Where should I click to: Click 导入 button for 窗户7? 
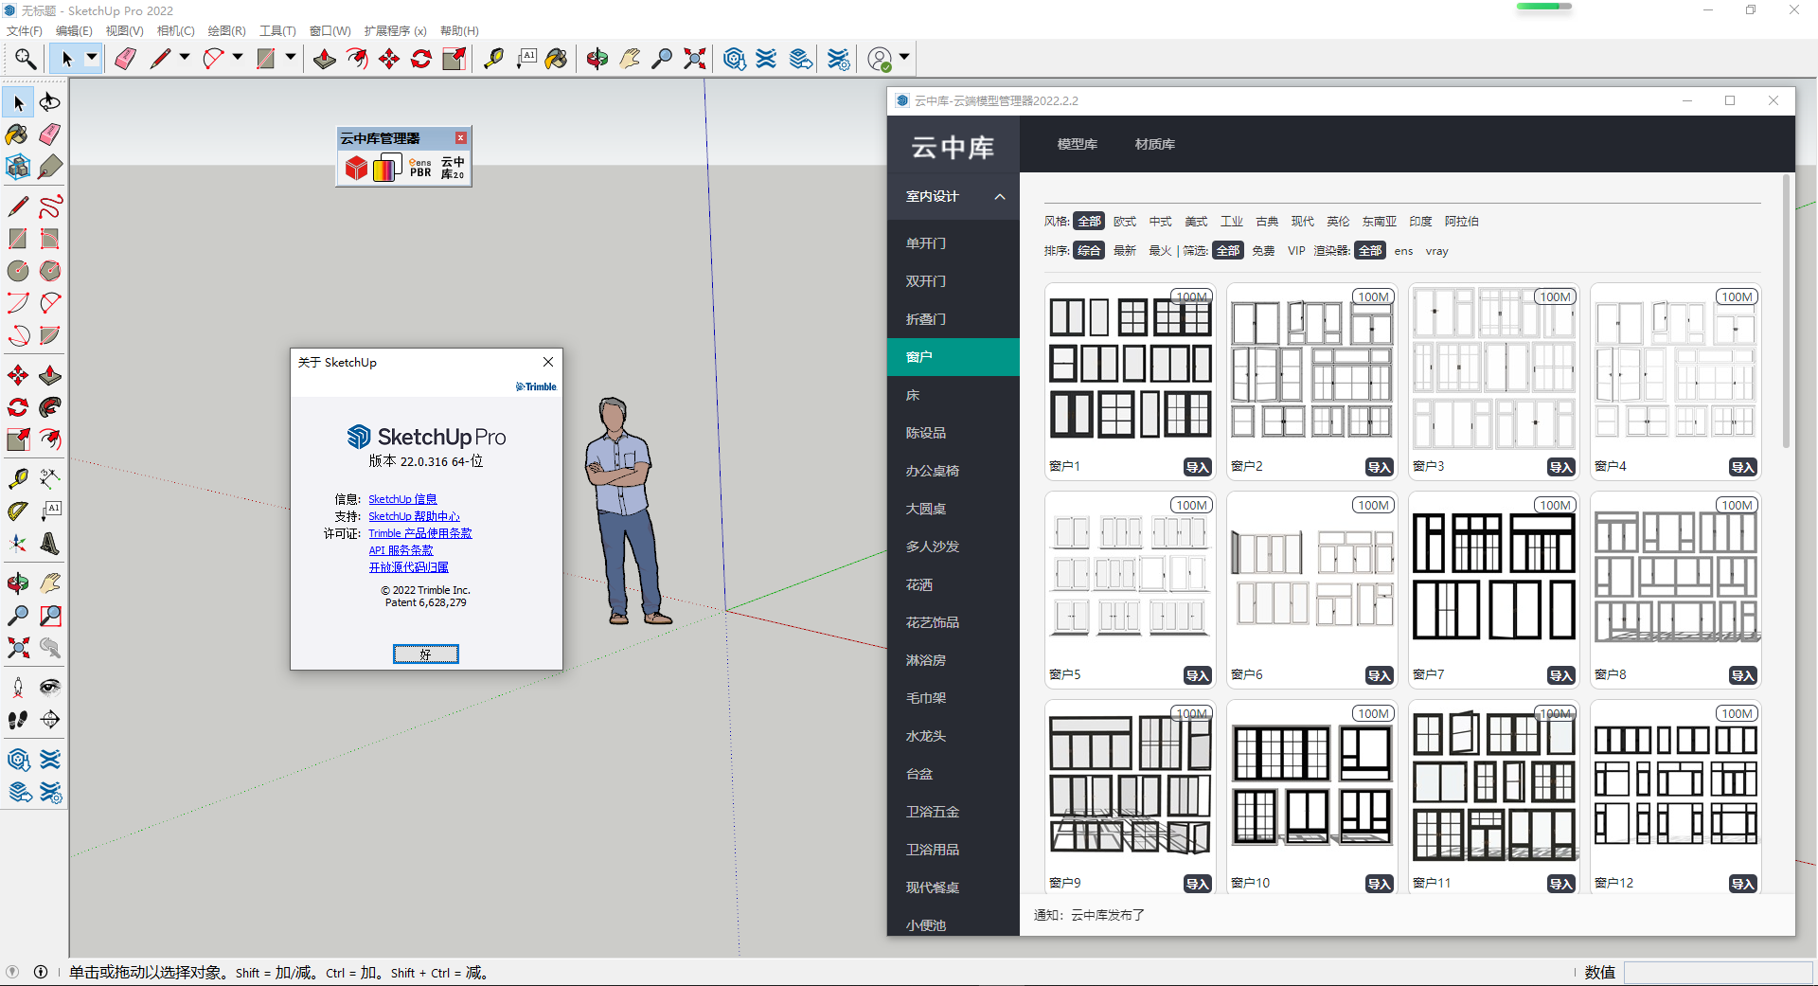click(x=1561, y=675)
